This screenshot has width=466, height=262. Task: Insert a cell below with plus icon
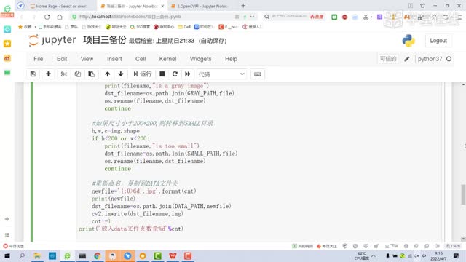[48, 74]
